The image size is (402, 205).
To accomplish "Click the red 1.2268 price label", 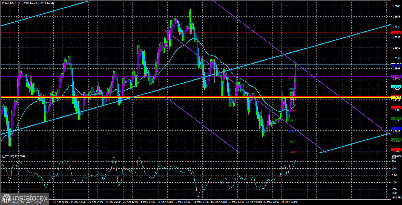I will [x=396, y=150].
